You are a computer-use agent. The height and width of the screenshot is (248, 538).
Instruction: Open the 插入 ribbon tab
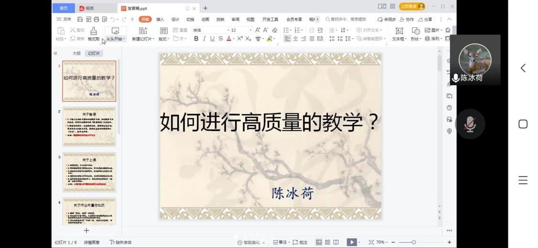[x=160, y=20]
